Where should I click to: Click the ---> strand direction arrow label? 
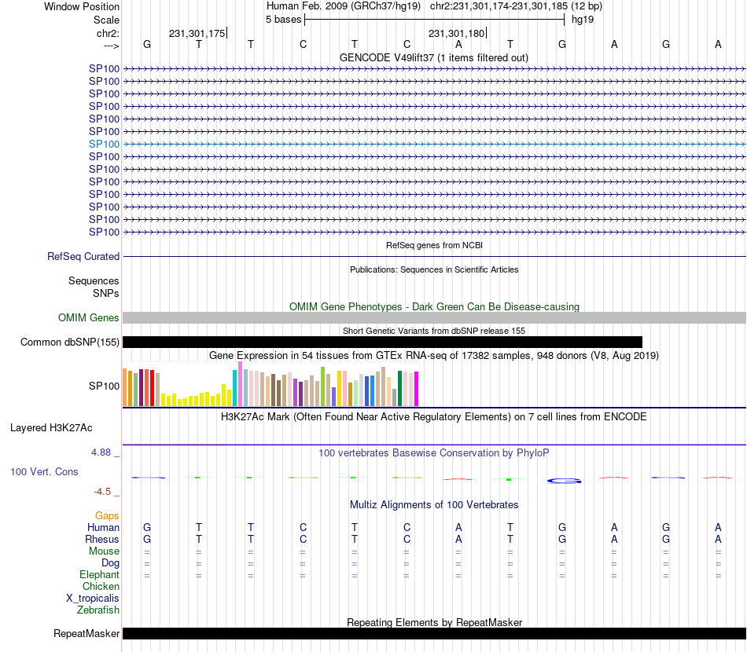pos(111,46)
